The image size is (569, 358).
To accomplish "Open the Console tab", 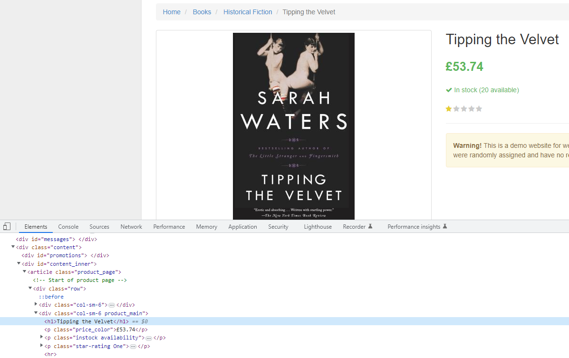I will pyautogui.click(x=68, y=227).
